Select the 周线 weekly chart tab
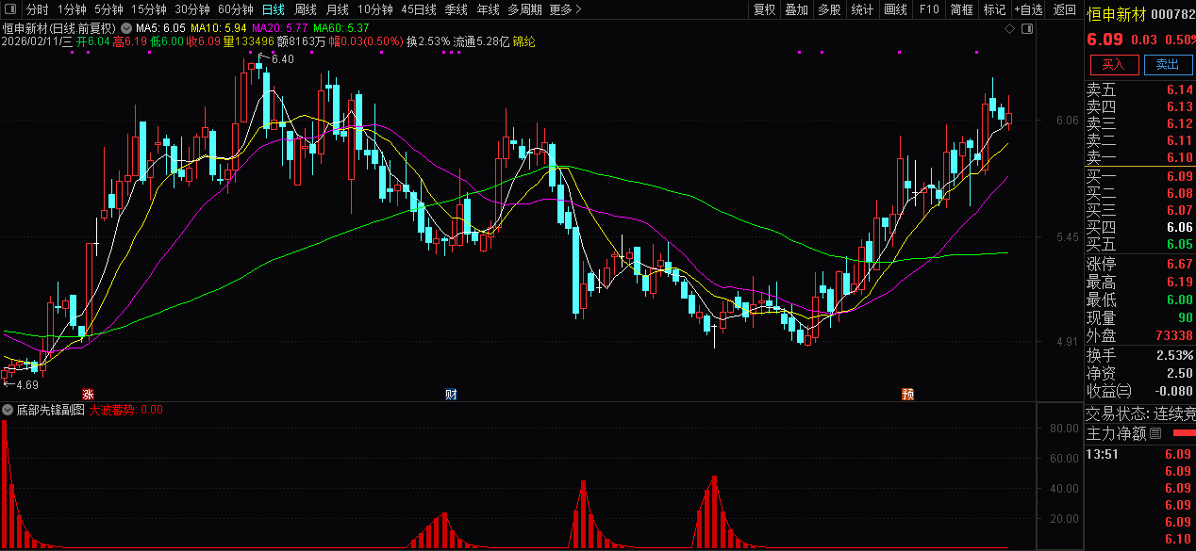Viewport: 1196px width, 551px height. coord(306,9)
